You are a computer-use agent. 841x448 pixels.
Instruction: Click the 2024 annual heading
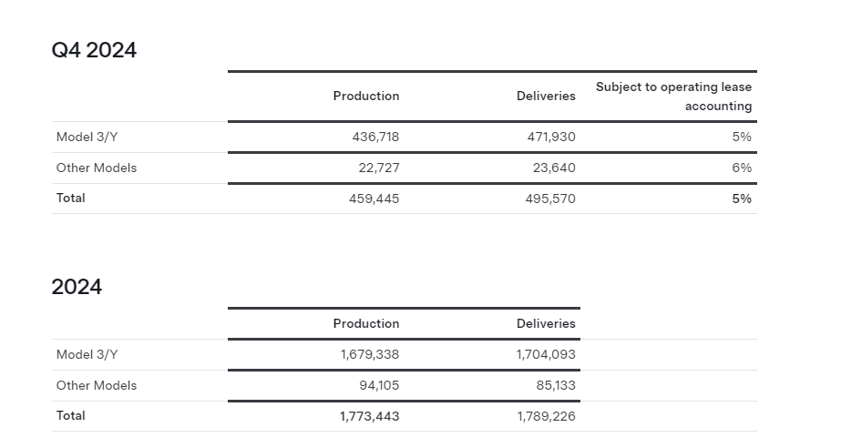(77, 287)
